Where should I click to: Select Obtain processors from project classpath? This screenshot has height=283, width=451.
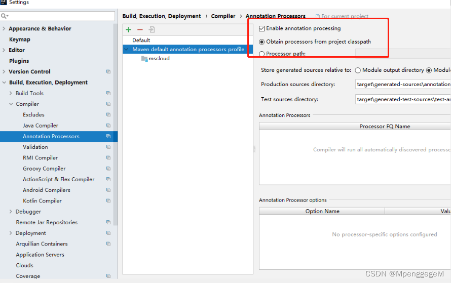[x=262, y=42]
